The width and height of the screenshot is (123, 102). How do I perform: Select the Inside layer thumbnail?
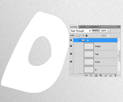[89, 46]
